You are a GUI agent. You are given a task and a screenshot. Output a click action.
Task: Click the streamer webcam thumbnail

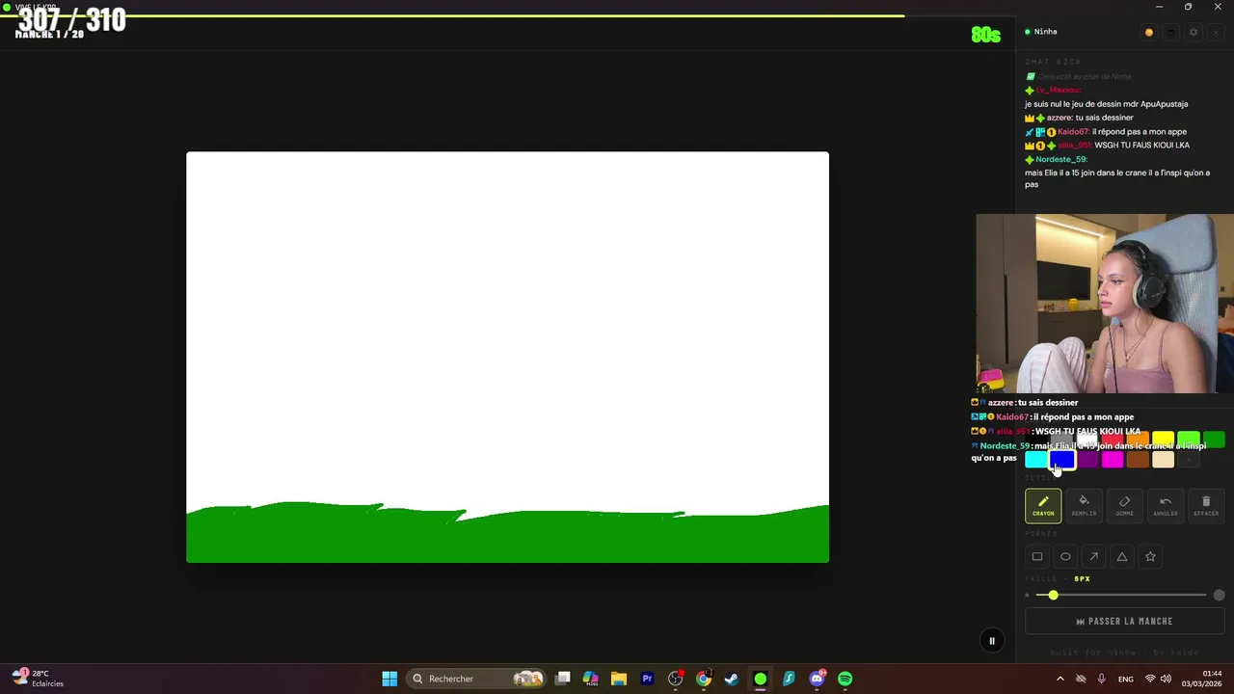(1105, 304)
